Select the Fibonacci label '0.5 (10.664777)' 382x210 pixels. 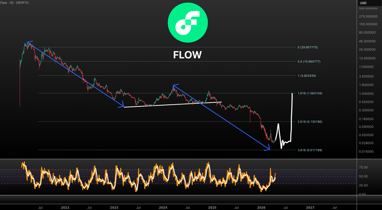pos(310,62)
